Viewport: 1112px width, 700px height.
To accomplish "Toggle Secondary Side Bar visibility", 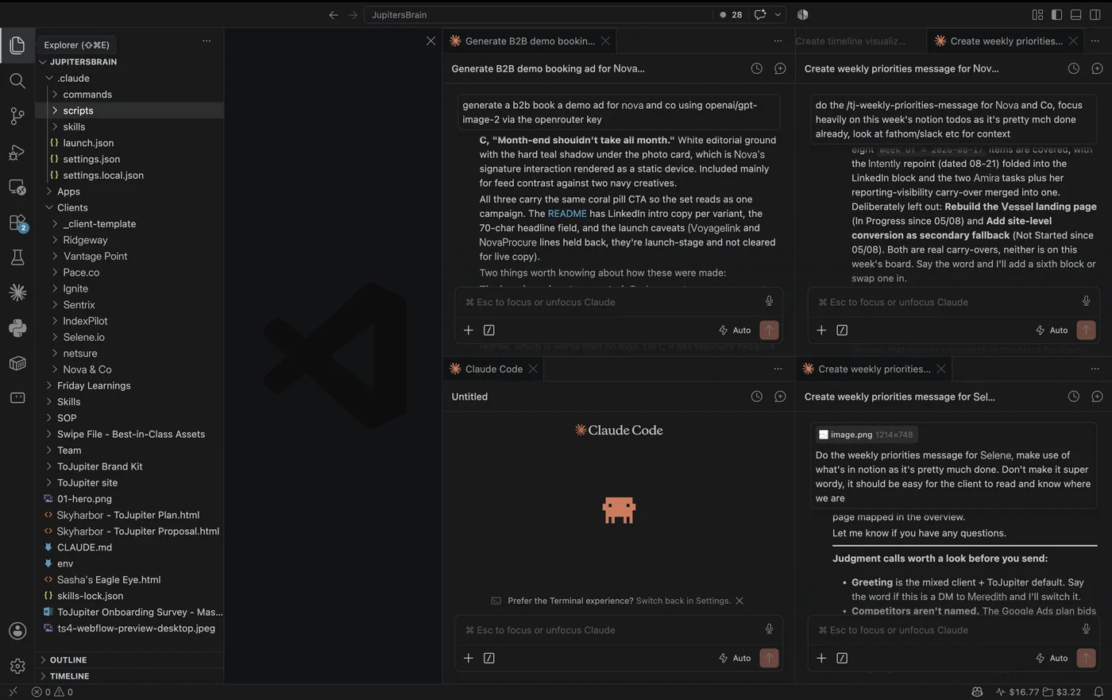I will click(1095, 14).
